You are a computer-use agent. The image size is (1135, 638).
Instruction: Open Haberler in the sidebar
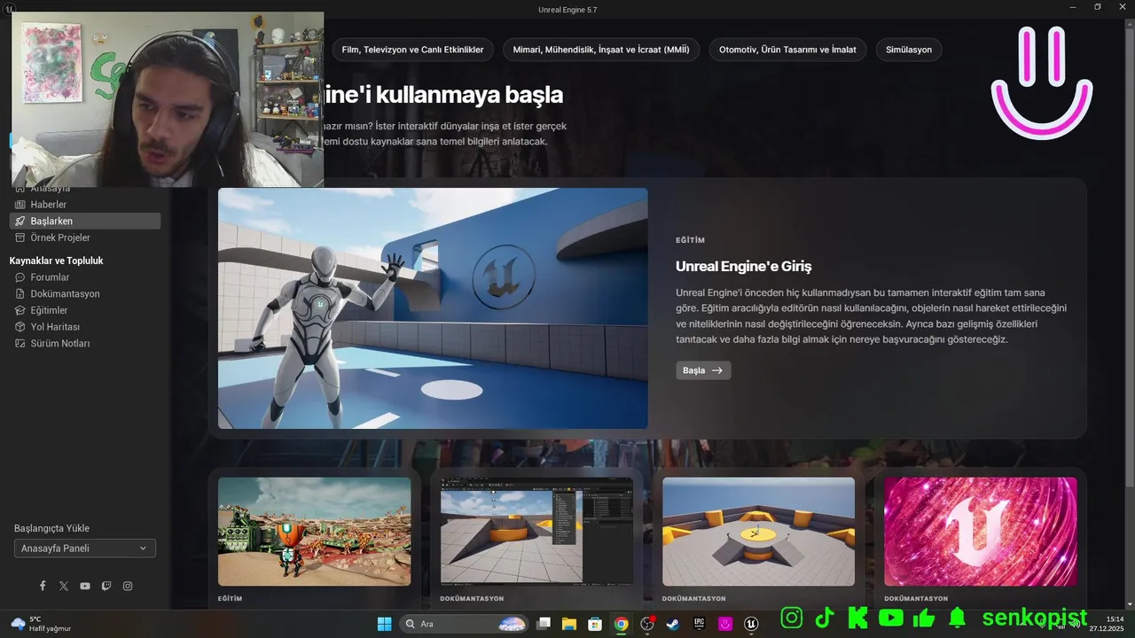click(x=84, y=205)
